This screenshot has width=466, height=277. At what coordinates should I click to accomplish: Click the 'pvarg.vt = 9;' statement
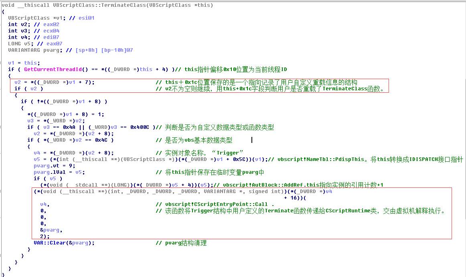click(x=55, y=166)
